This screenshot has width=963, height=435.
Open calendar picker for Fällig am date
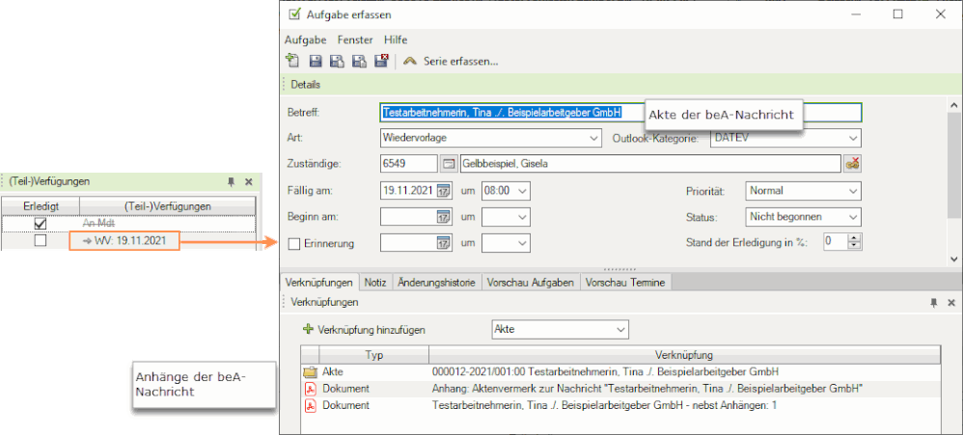444,191
